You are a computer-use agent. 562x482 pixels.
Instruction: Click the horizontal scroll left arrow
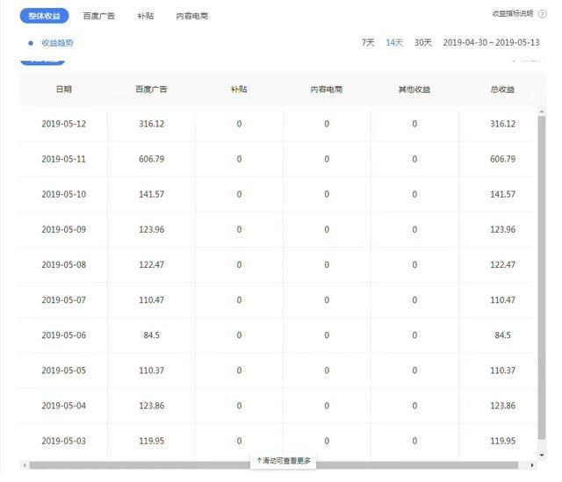[x=25, y=465]
